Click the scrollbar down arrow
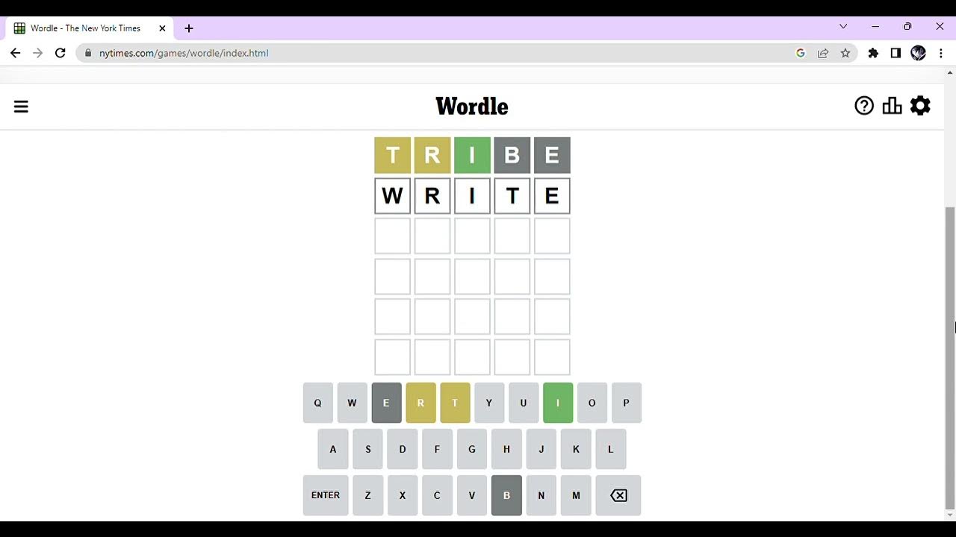The width and height of the screenshot is (956, 537). coord(950,515)
